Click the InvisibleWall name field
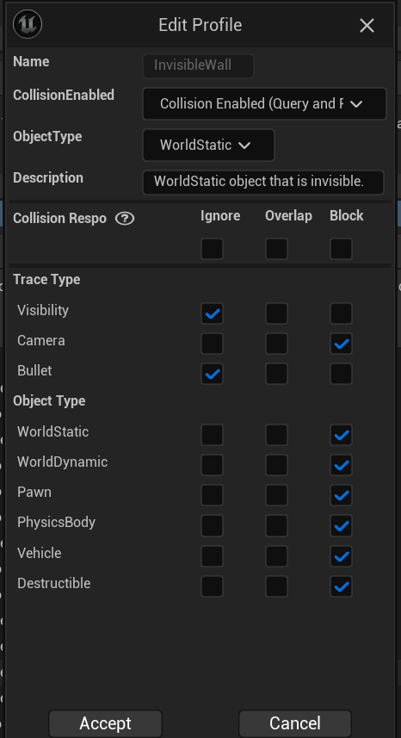The width and height of the screenshot is (401, 738). (x=198, y=66)
